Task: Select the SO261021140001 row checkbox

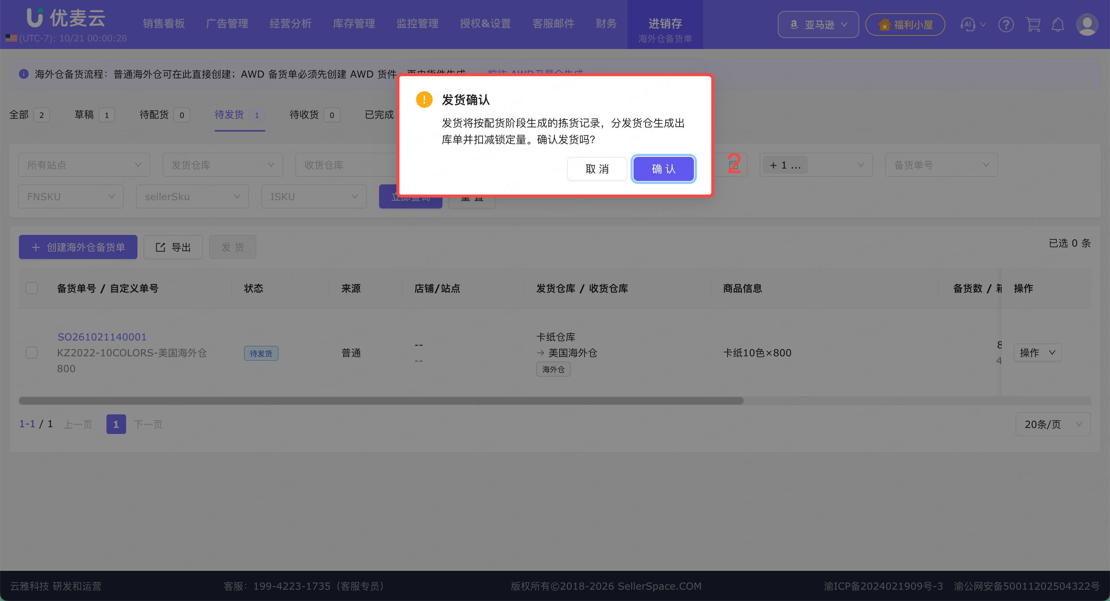Action: point(31,352)
